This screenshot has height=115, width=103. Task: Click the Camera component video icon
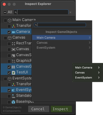[x=13, y=32]
